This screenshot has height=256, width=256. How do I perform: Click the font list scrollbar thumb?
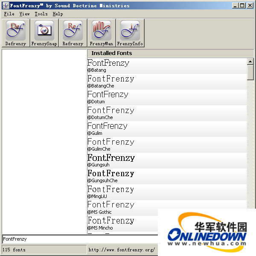point(250,73)
